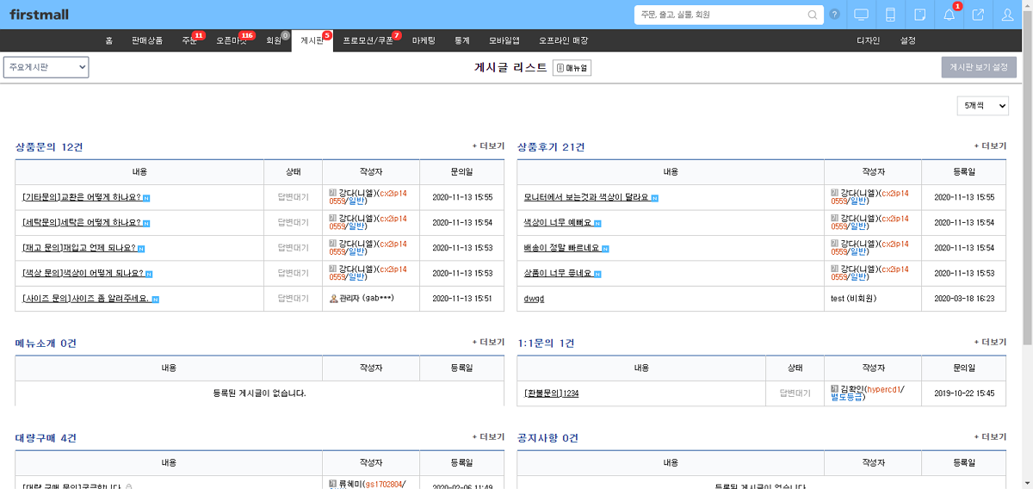Click date 2019-10-22 15:45 in 1:1문의
1033x489 pixels.
pos(964,393)
